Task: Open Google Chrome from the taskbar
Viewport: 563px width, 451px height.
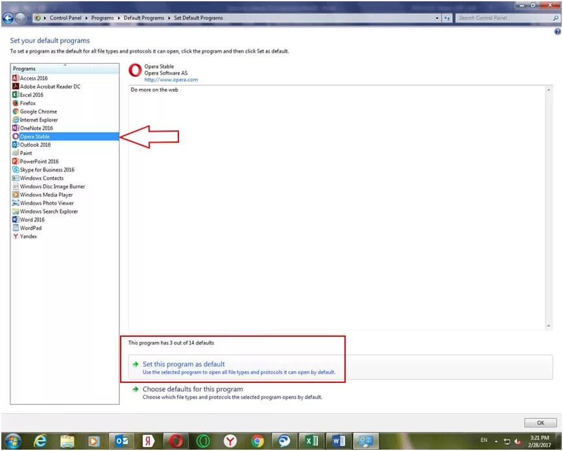Action: coord(257,441)
